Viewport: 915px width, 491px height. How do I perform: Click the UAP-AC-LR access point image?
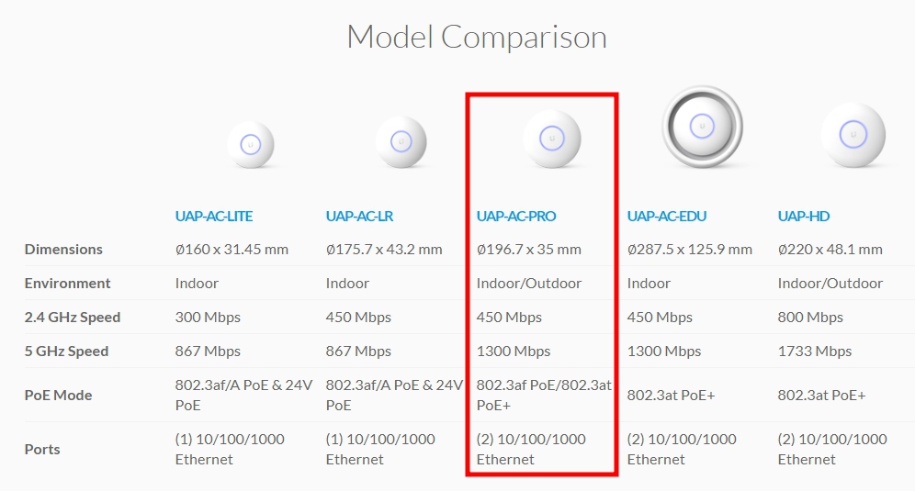click(x=401, y=141)
